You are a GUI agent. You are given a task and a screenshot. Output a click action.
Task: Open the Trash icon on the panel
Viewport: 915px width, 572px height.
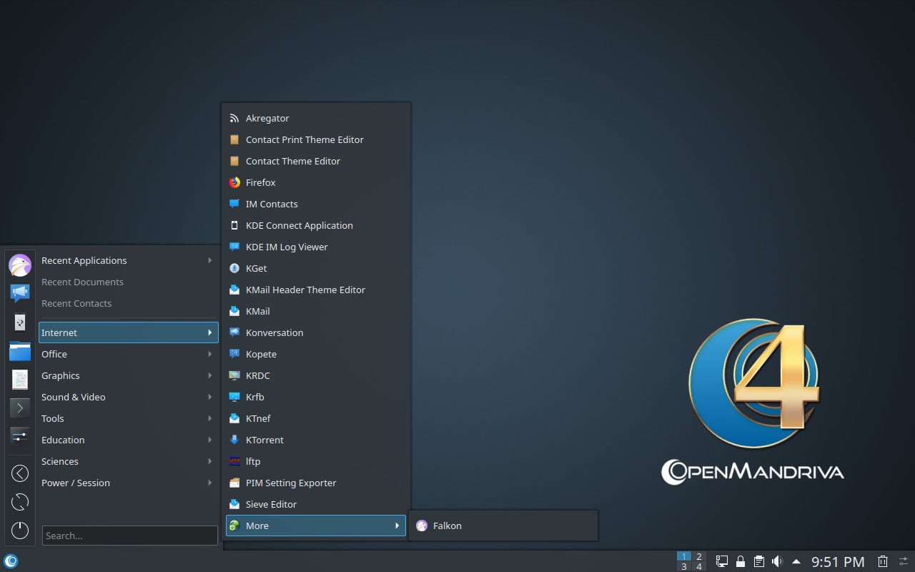[882, 561]
